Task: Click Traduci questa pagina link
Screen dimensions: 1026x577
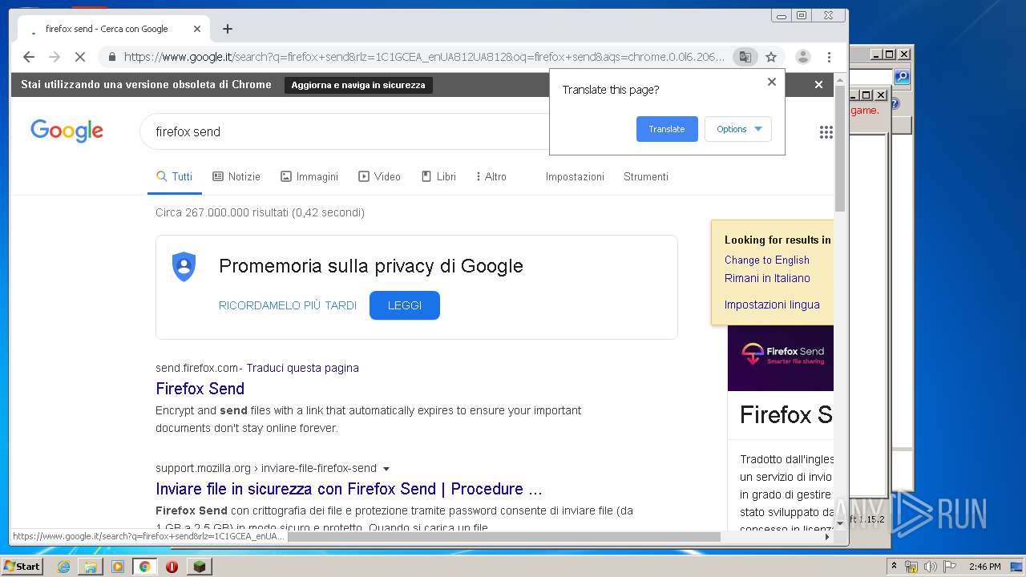Action: point(302,368)
